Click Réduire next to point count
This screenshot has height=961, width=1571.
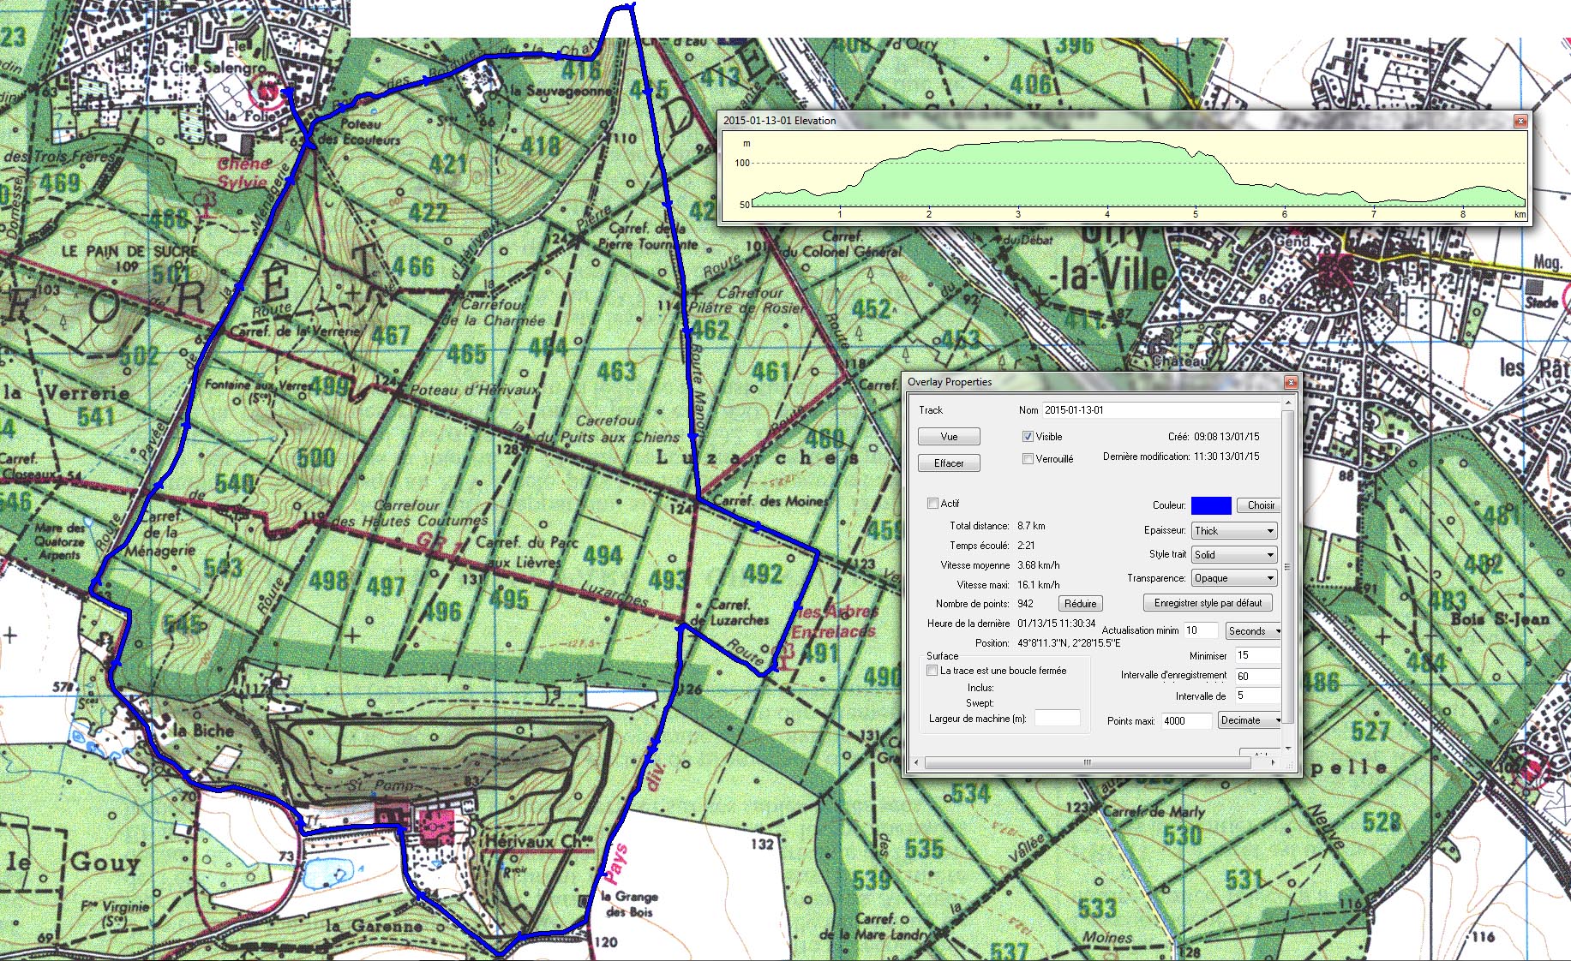pyautogui.click(x=1080, y=604)
